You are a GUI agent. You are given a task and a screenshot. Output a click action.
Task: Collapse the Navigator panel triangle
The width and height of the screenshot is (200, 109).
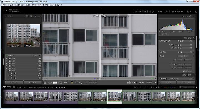coord(6,16)
